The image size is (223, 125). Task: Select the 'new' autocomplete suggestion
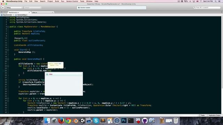tap(64, 74)
